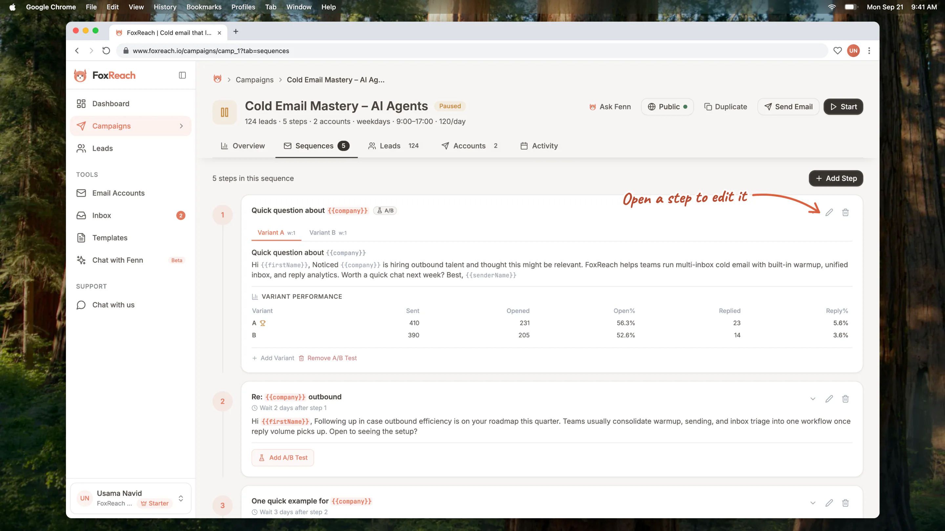
Task: Click the Paused status badge
Action: click(x=450, y=106)
